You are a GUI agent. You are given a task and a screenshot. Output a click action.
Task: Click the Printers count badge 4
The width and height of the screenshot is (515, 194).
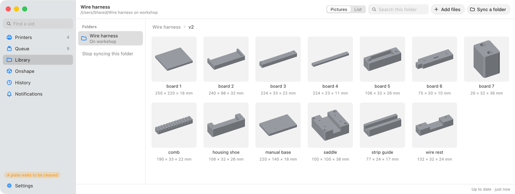click(68, 37)
